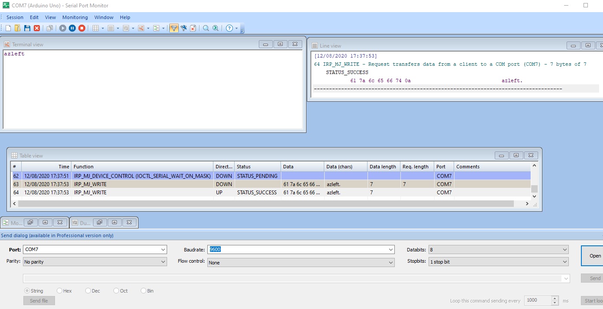603x309 pixels.
Task: Open the Help toolbar icon
Action: (x=229, y=28)
